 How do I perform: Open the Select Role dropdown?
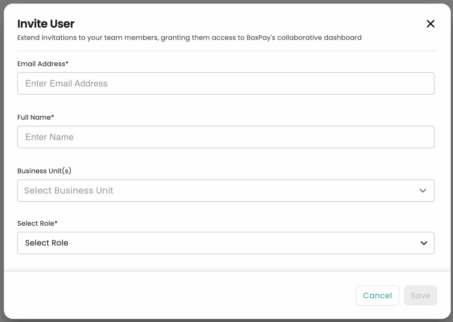pos(226,243)
